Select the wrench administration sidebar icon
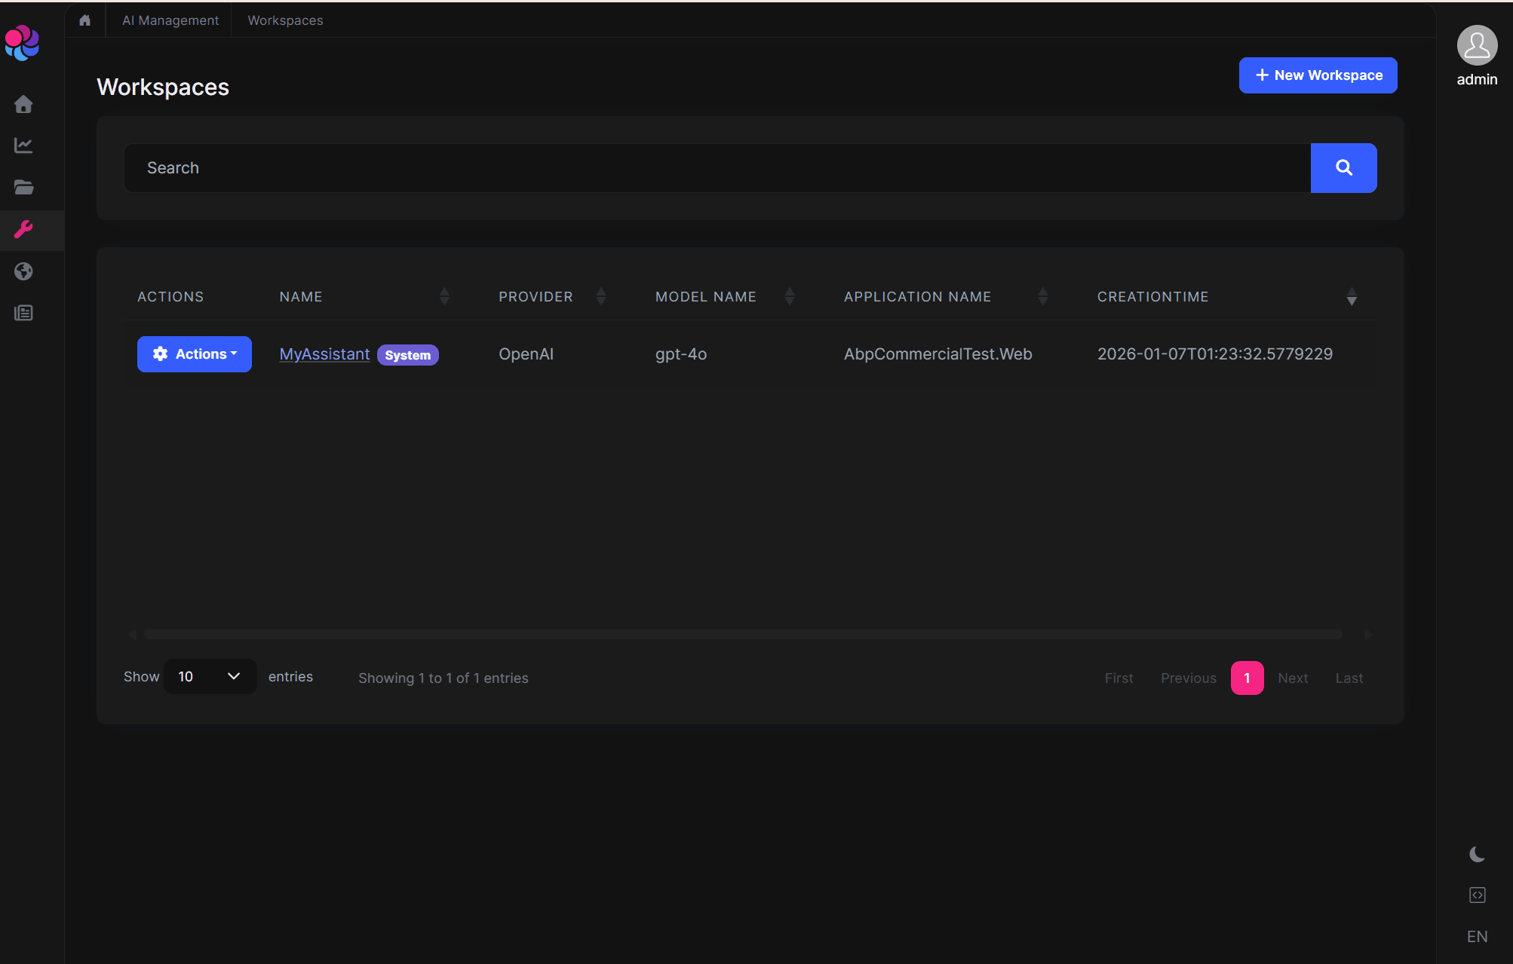Screen dimensions: 1513x964 click(23, 229)
